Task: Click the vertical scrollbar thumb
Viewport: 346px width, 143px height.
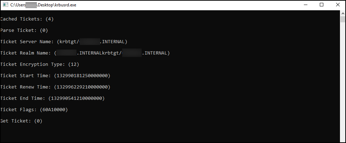Action: 342,19
